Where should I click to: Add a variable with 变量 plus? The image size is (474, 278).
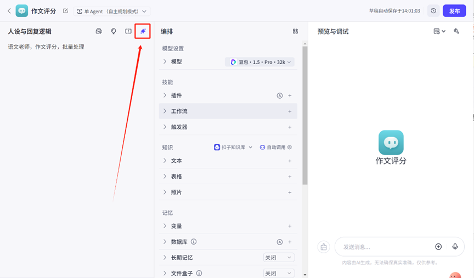pos(290,226)
